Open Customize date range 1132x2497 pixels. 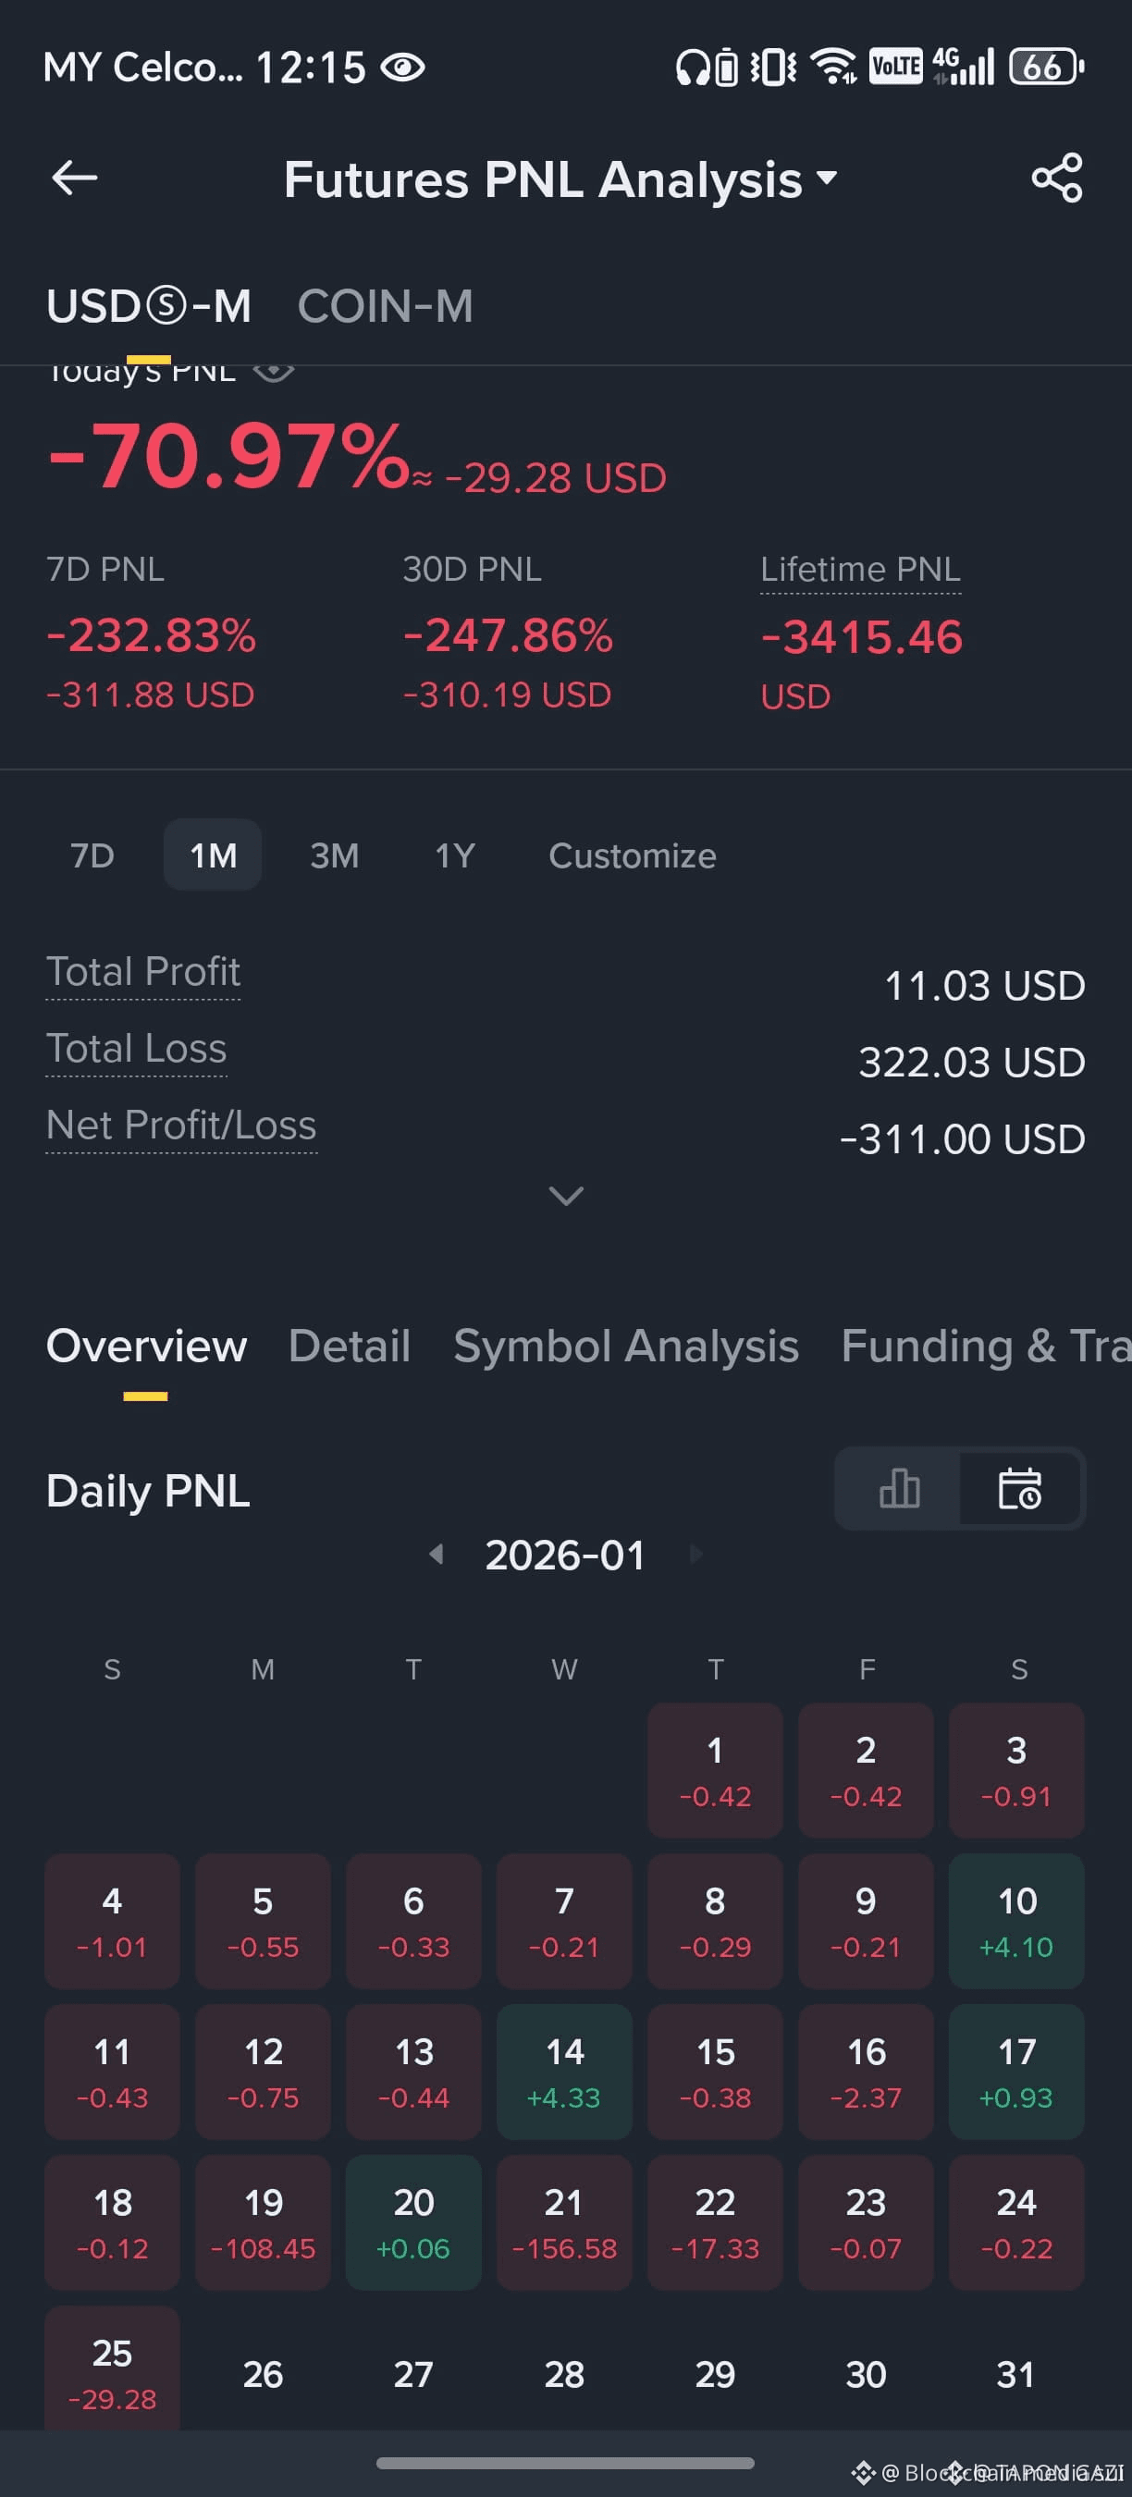click(632, 856)
